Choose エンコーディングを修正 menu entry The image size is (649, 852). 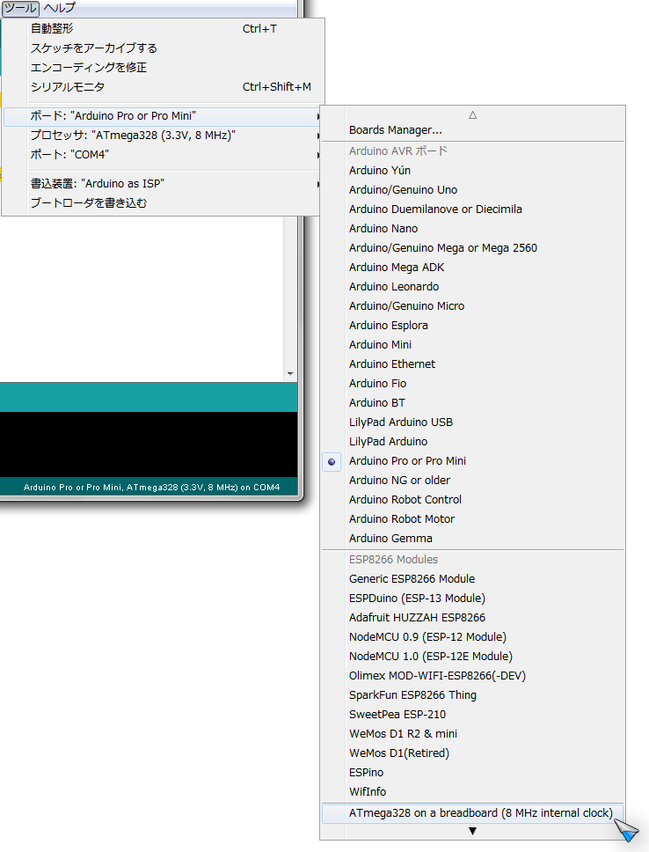click(163, 68)
